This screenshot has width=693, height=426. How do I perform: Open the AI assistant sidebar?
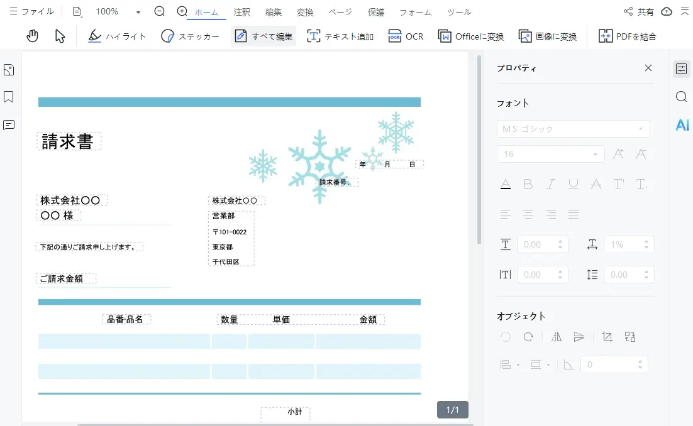(682, 125)
